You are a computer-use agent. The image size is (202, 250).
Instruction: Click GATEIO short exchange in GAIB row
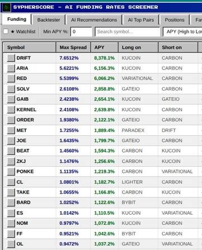(171, 99)
